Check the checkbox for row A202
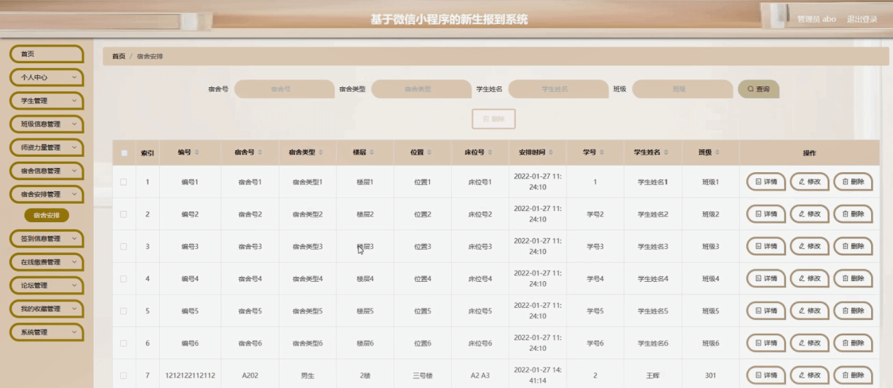The height and width of the screenshot is (388, 893). pyautogui.click(x=123, y=375)
